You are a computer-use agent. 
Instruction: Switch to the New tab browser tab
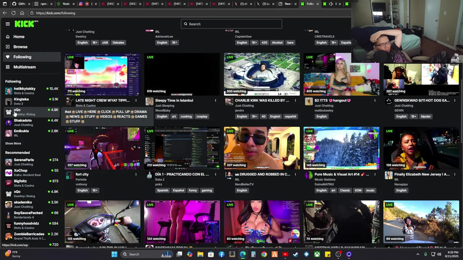coord(288,4)
